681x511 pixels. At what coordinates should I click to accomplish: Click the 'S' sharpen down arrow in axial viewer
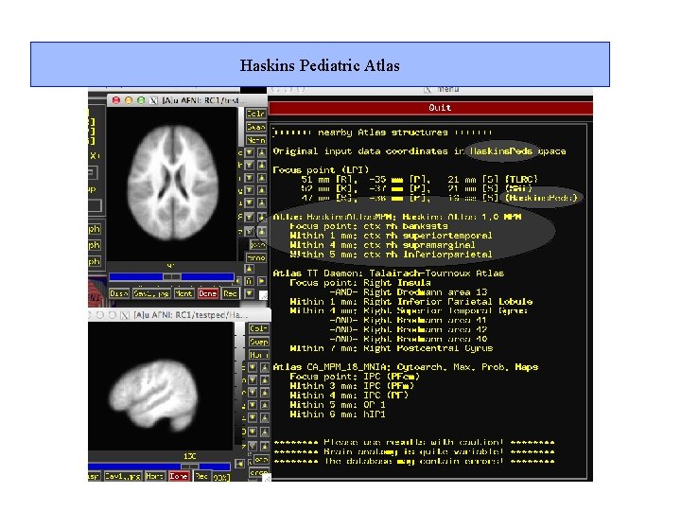tap(250, 218)
